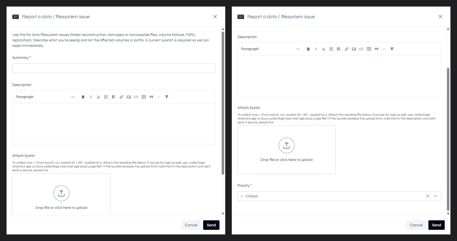The height and width of the screenshot is (241, 457).
Task: Click the Description editor area under Summary
Action: pos(114,124)
